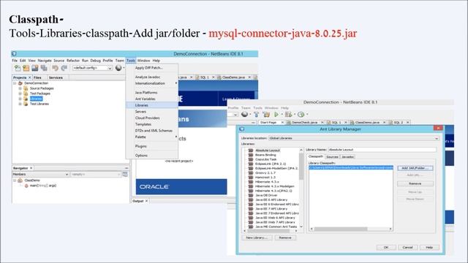
Task: Click the Navigator filter icon beside Members
Action: [125, 174]
